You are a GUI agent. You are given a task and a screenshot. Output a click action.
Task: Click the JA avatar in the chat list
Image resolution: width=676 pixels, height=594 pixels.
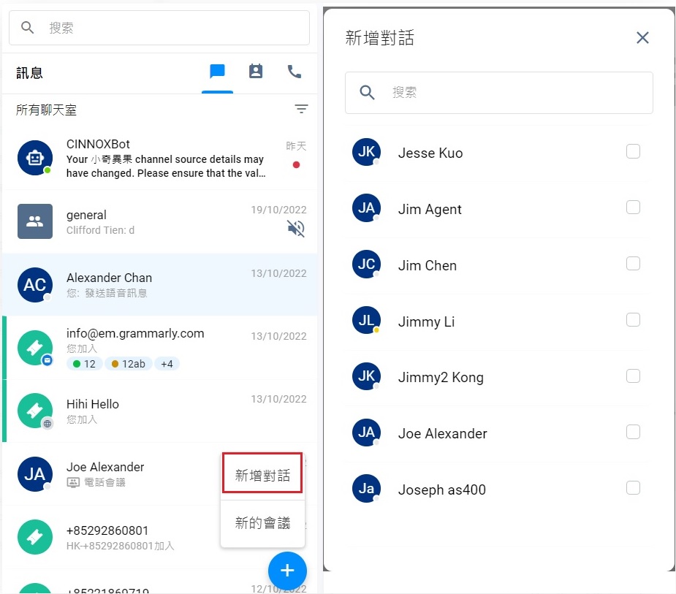click(35, 474)
